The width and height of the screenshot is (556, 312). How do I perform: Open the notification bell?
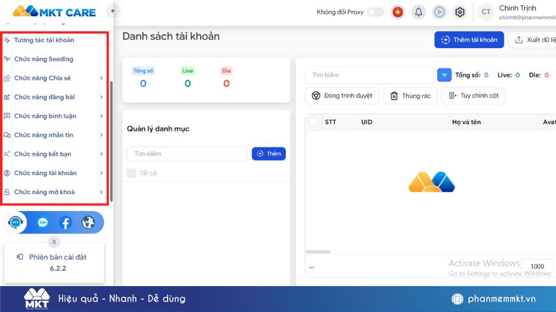click(419, 12)
